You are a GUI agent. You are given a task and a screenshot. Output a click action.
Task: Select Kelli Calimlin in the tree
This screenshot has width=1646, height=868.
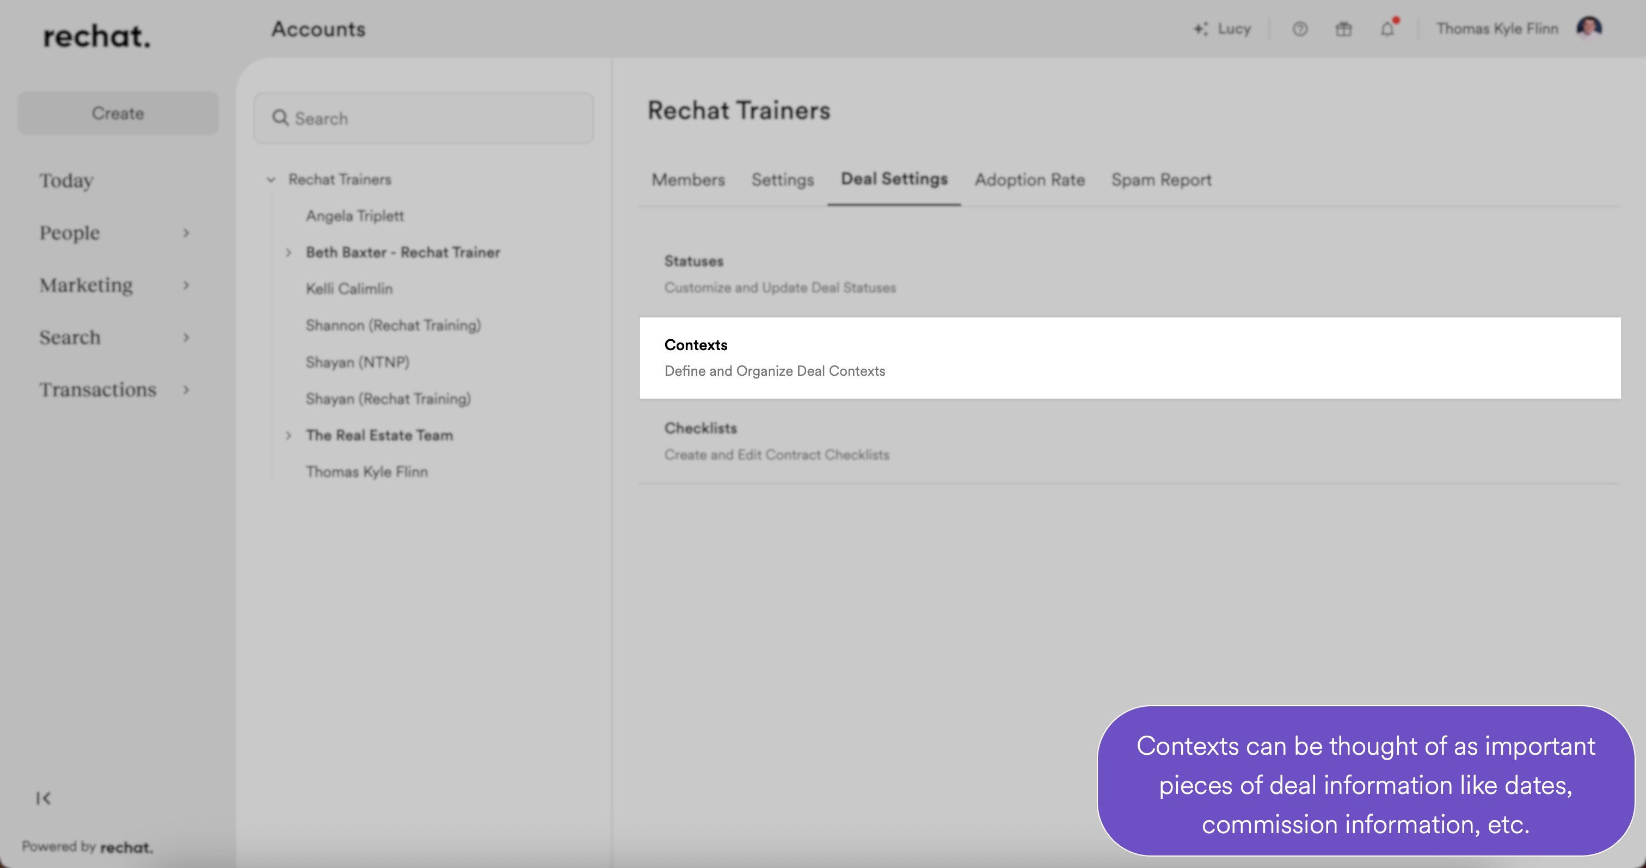[349, 289]
